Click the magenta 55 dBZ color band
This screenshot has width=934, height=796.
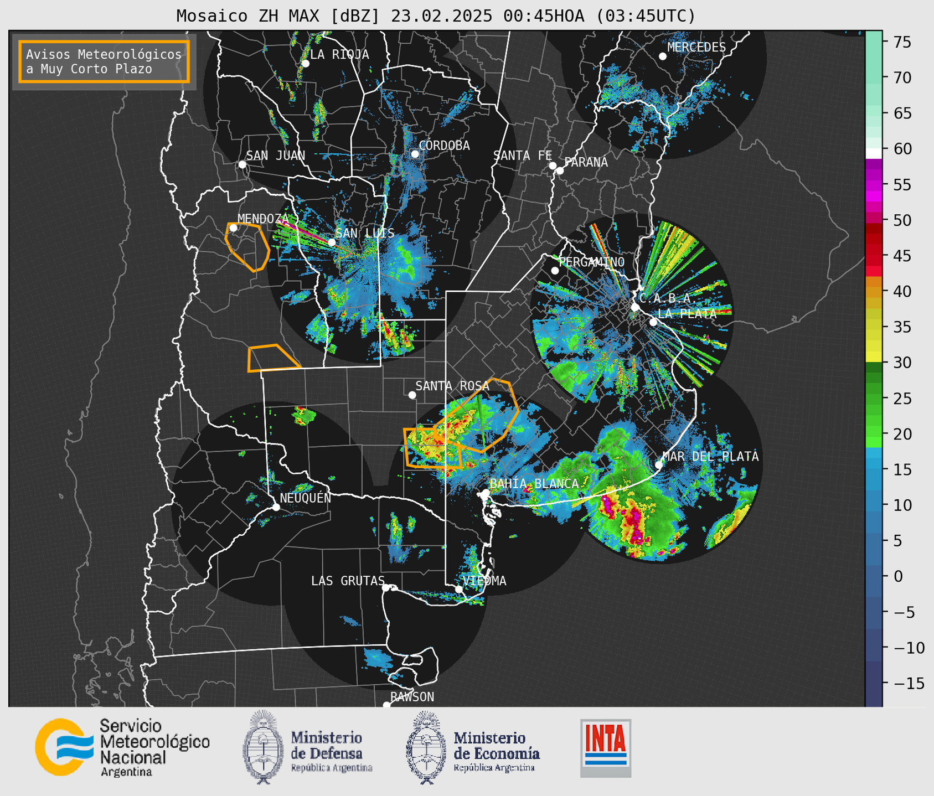(874, 185)
